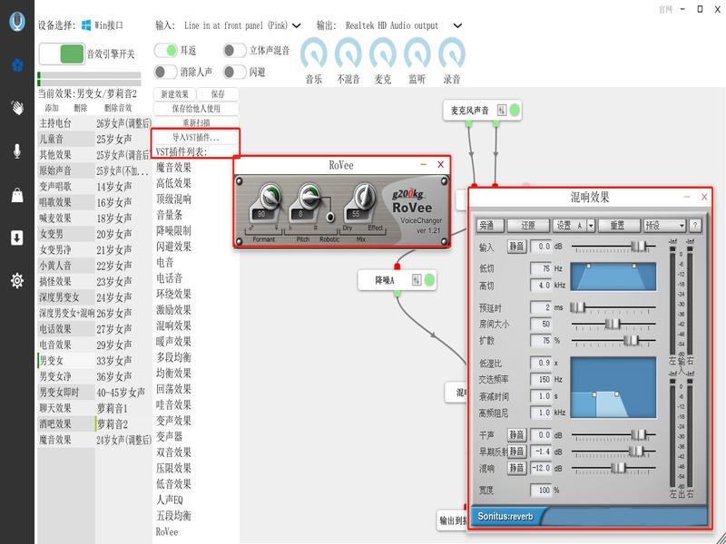Click the reverb 房间大小 slider
Screen dimensions: 726x544
tap(613, 324)
